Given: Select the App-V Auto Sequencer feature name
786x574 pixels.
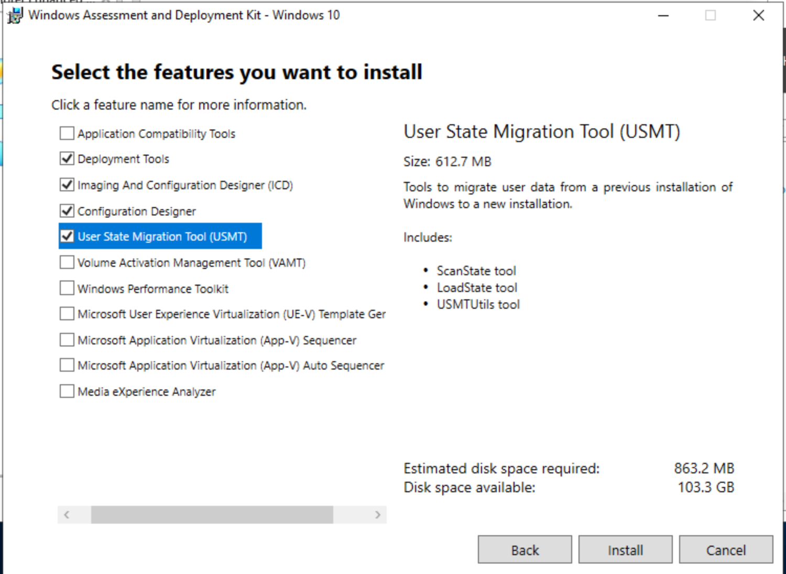Looking at the screenshot, I should 231,365.
